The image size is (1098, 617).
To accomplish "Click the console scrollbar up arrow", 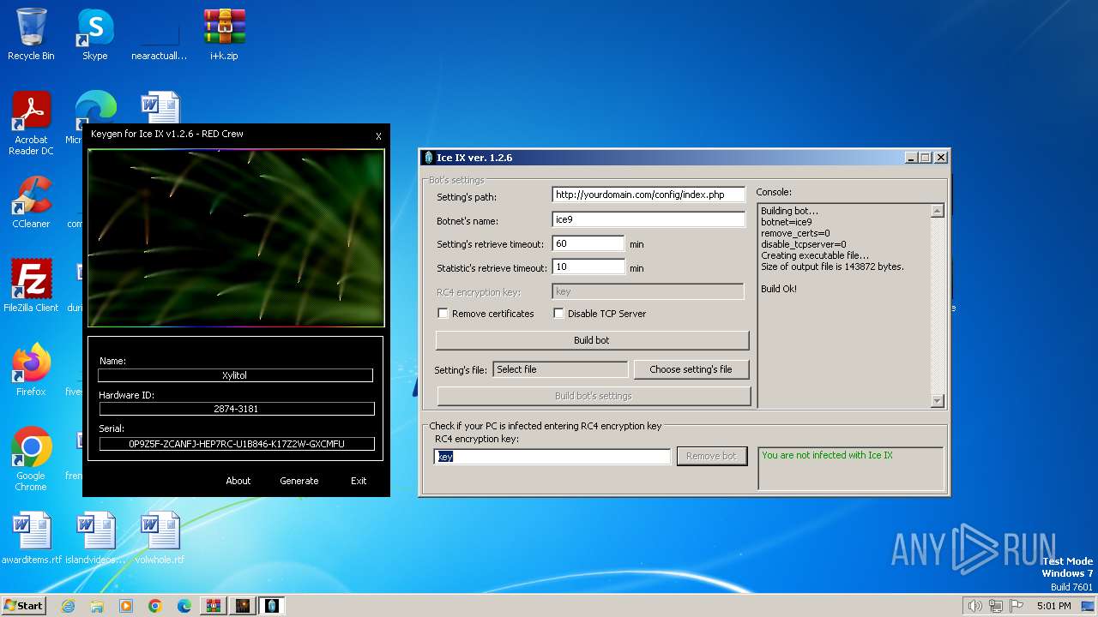I will [937, 211].
